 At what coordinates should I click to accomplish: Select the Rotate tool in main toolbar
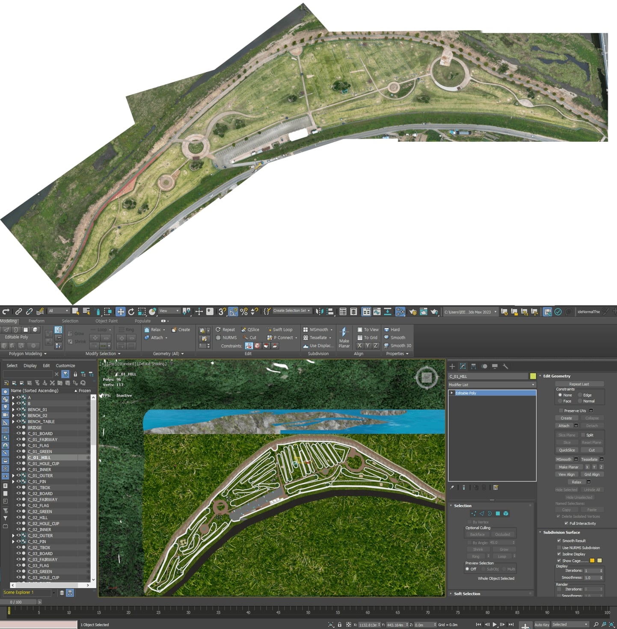(x=131, y=312)
